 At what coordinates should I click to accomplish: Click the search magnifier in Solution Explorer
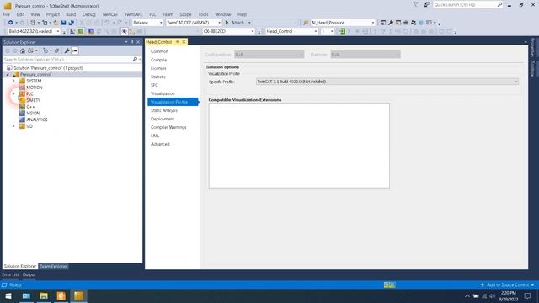tap(135, 60)
